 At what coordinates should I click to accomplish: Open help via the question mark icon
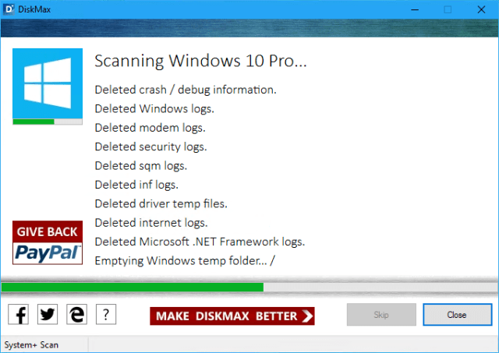coord(106,314)
